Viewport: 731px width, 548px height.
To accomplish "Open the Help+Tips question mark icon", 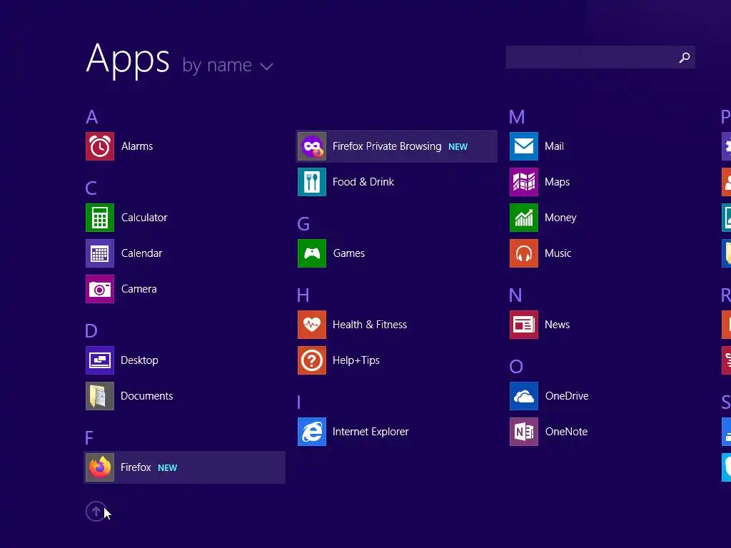I will coord(312,360).
